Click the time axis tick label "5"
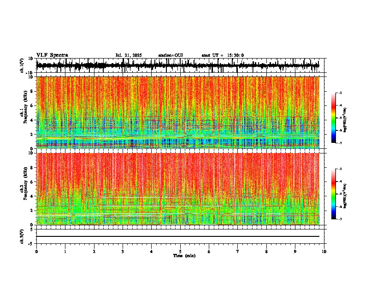Screen dimensions: 365x282 point(180,252)
